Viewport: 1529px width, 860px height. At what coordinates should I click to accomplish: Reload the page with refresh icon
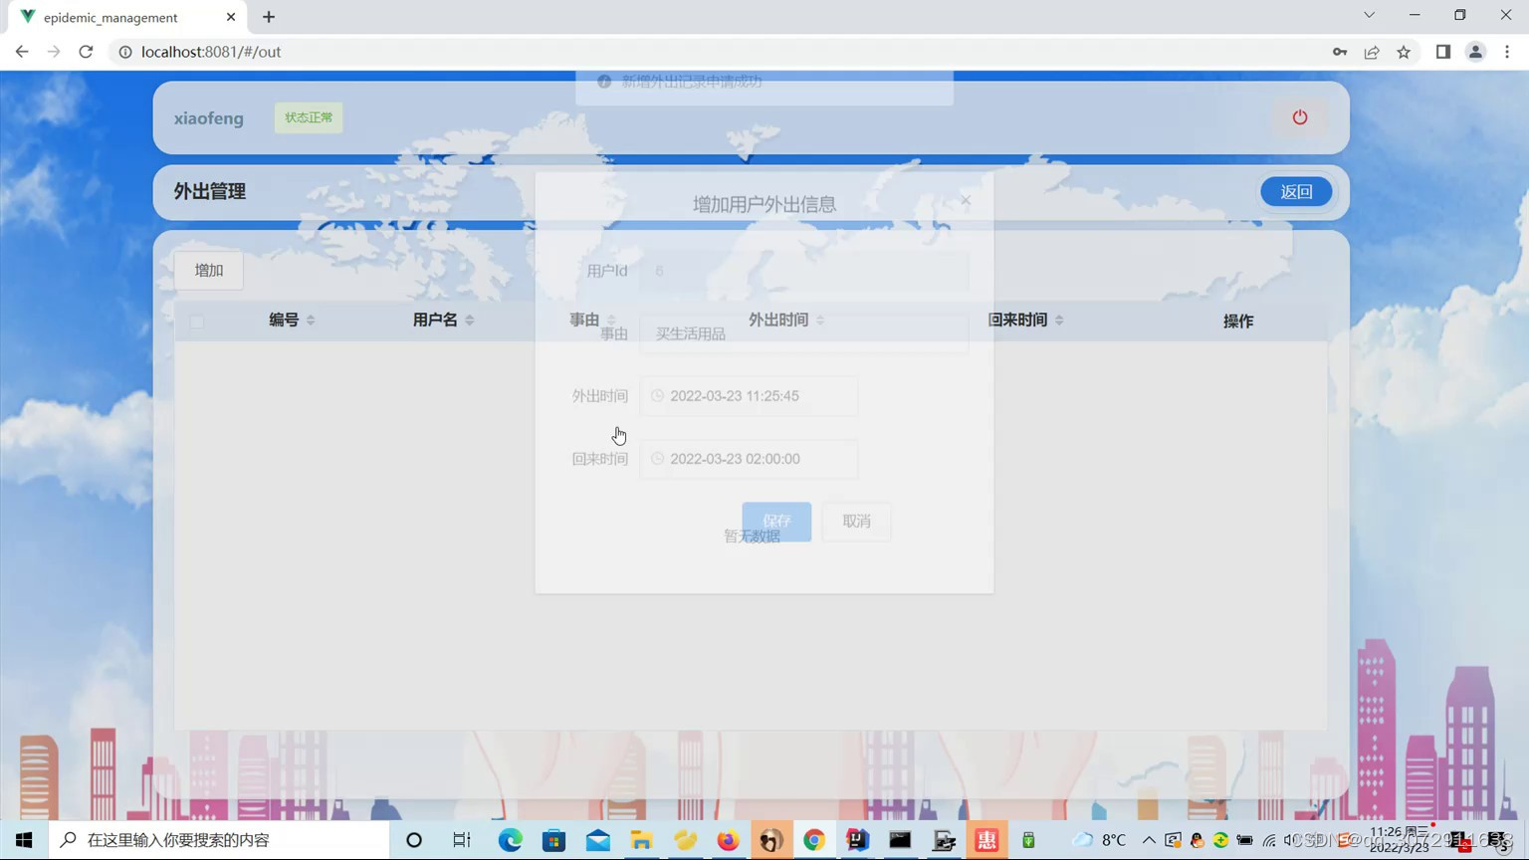coord(86,52)
